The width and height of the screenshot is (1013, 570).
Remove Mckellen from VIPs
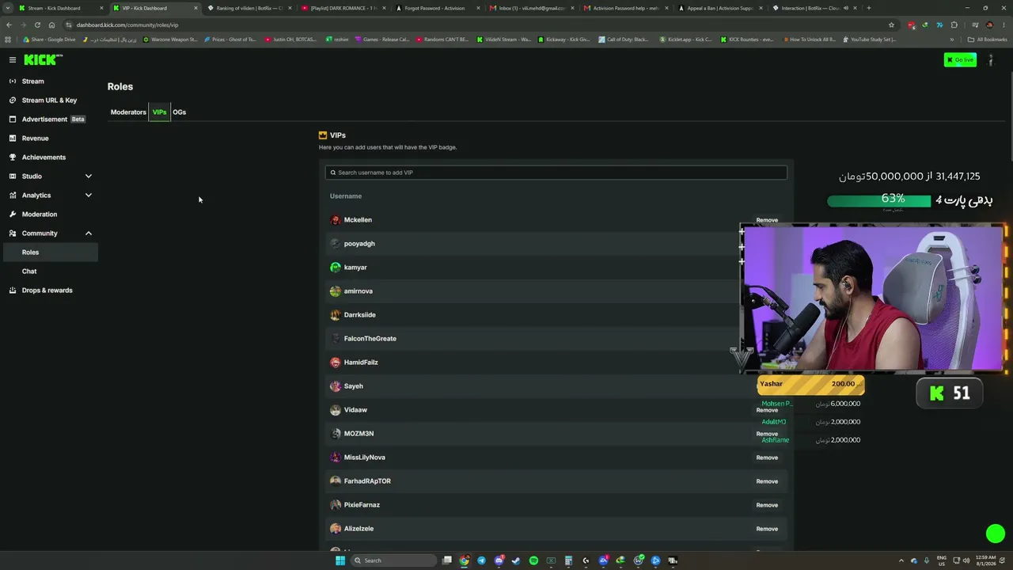(x=767, y=220)
